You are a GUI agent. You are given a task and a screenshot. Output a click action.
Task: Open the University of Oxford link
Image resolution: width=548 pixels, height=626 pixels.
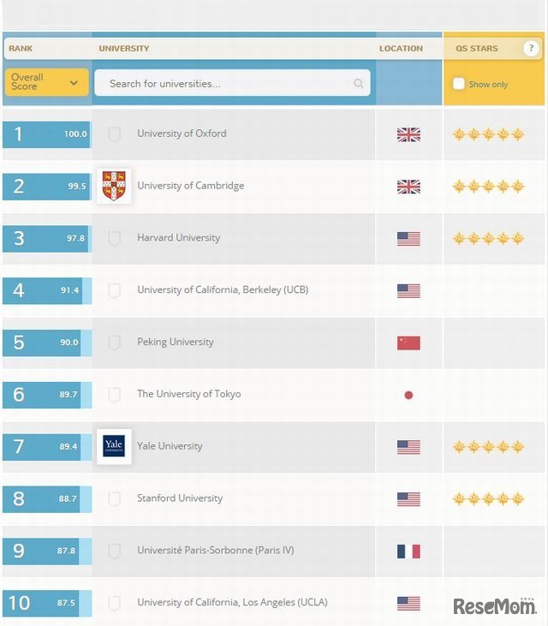click(x=182, y=134)
